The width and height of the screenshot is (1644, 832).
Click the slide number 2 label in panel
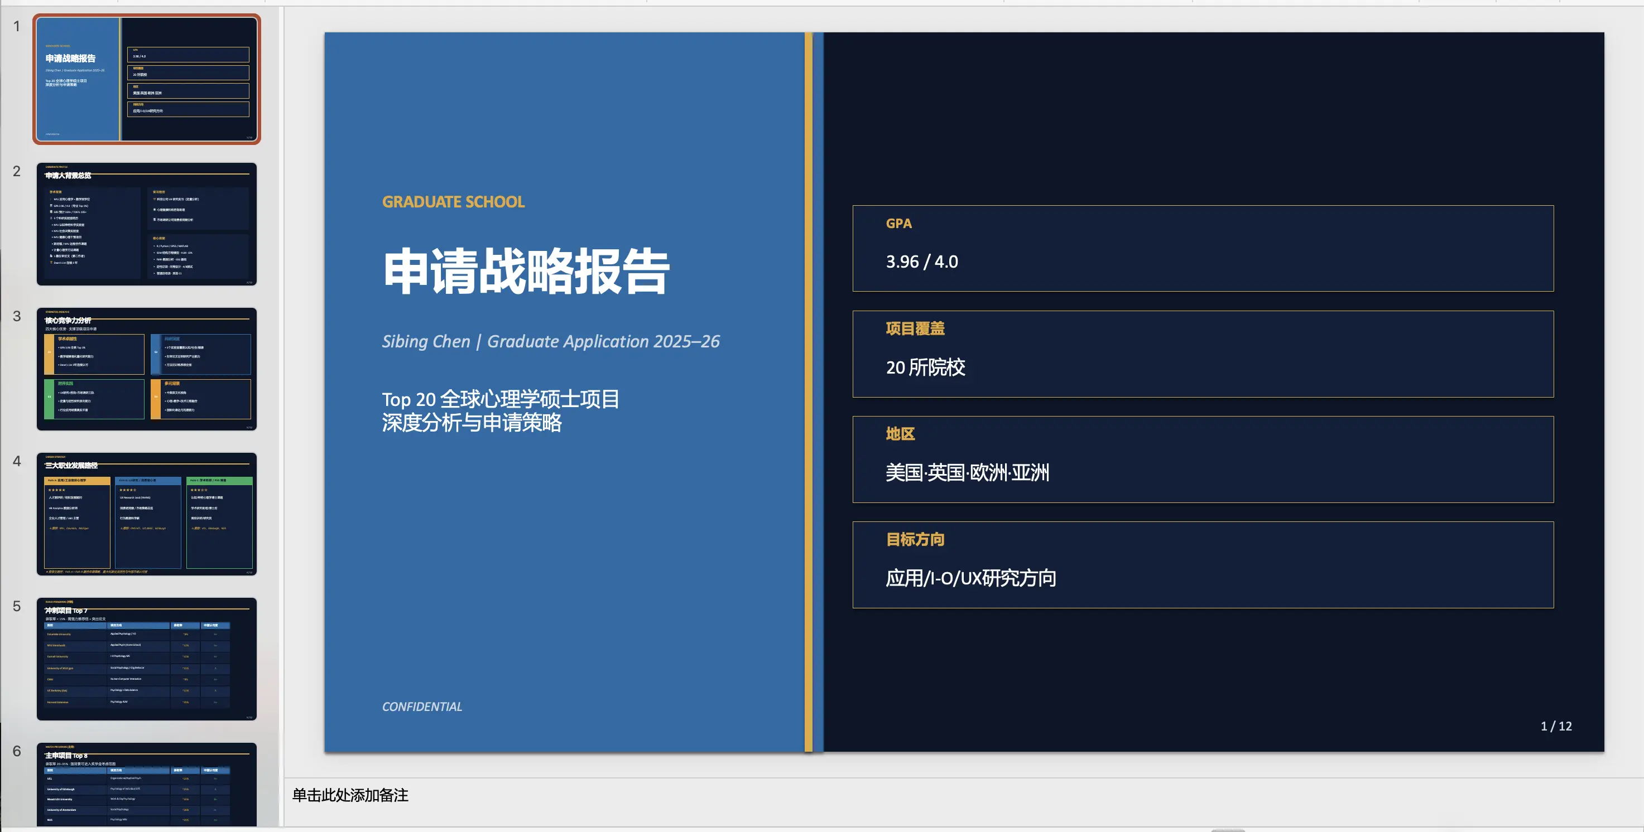coord(17,172)
